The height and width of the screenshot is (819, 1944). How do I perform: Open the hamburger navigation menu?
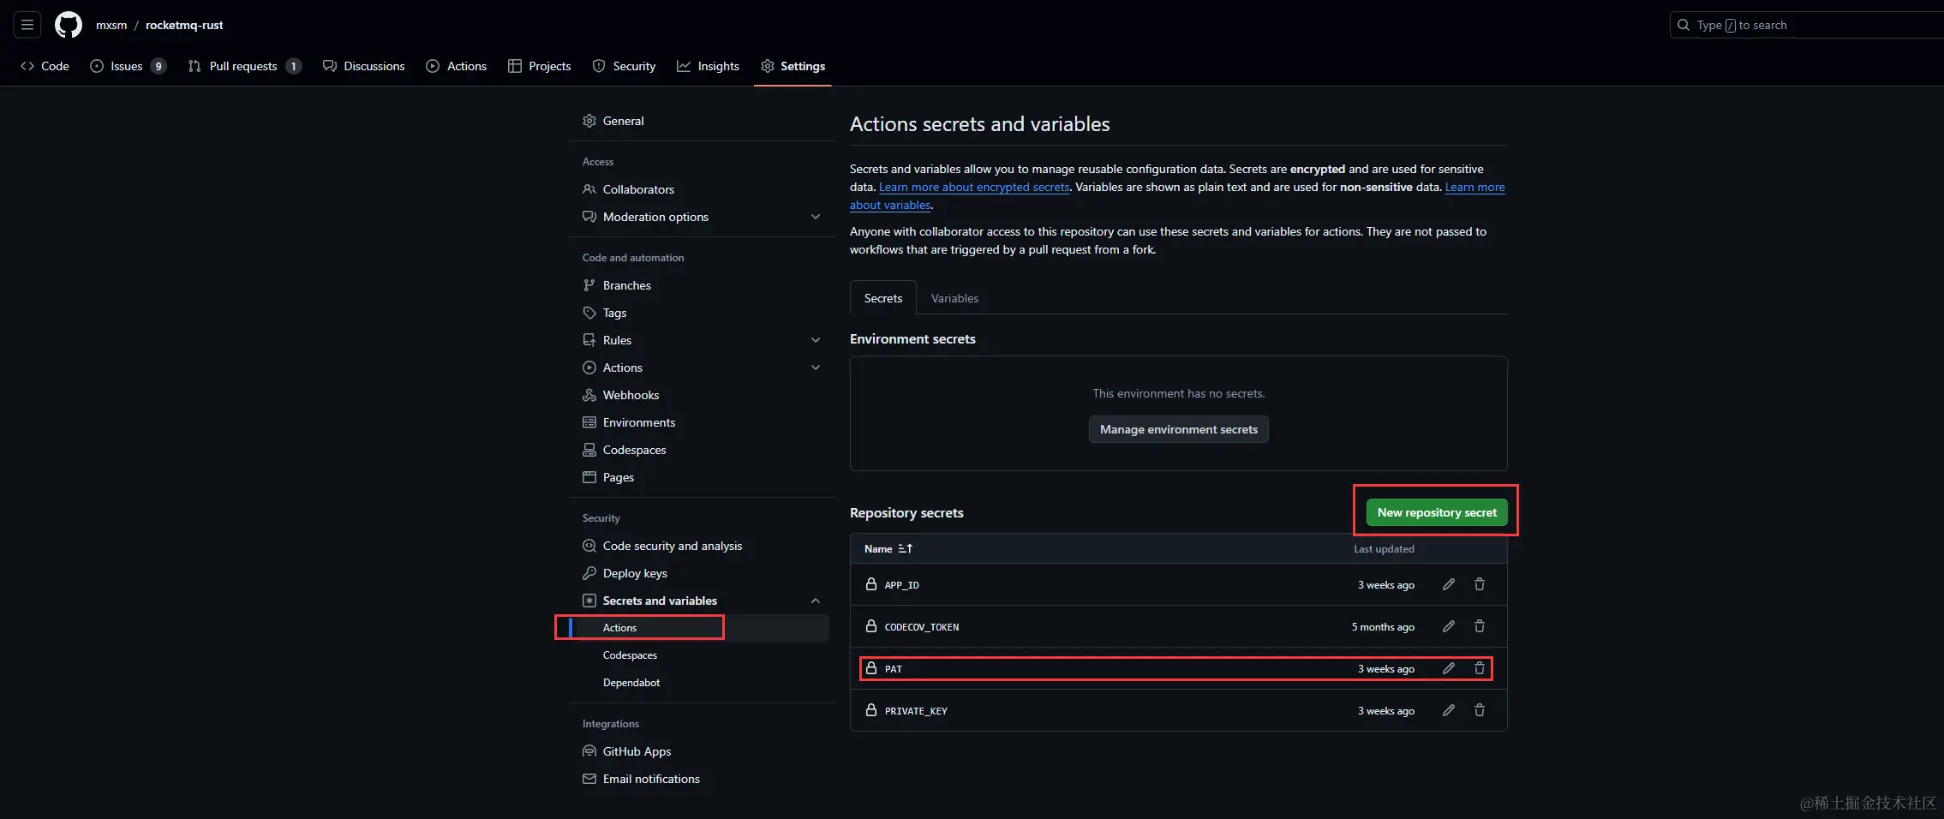(27, 25)
